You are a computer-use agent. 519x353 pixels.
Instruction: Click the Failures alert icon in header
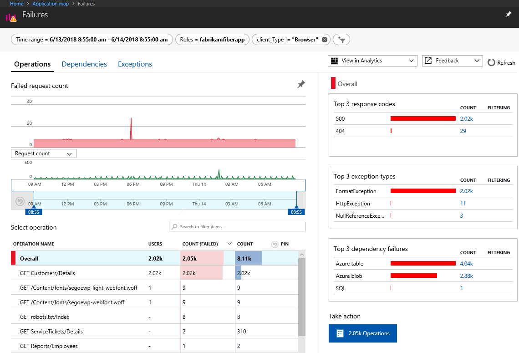(11, 17)
